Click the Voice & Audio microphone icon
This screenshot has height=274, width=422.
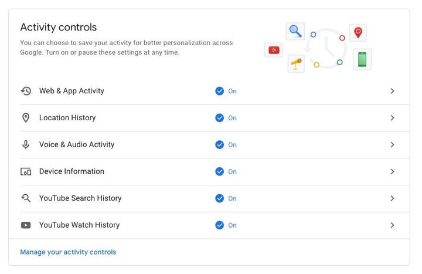tap(26, 145)
